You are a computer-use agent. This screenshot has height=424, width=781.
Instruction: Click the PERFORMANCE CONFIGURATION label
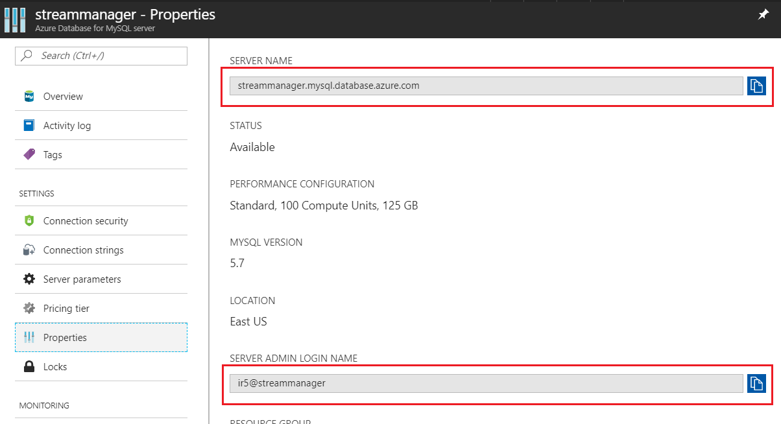pyautogui.click(x=302, y=184)
